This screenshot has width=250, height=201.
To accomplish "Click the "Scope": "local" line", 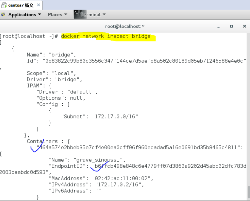I will [50, 73].
